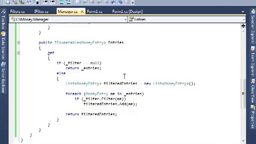Click the property icon beside Entries
This screenshot has height=144, width=256.
pos(131,19)
